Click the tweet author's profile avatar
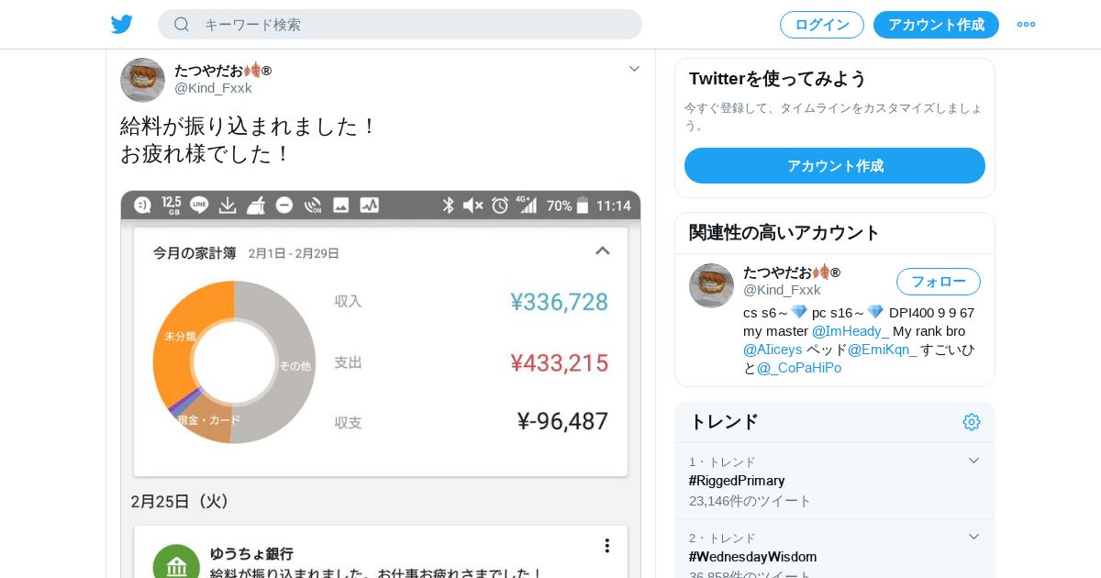Image resolution: width=1101 pixels, height=578 pixels. [x=142, y=80]
